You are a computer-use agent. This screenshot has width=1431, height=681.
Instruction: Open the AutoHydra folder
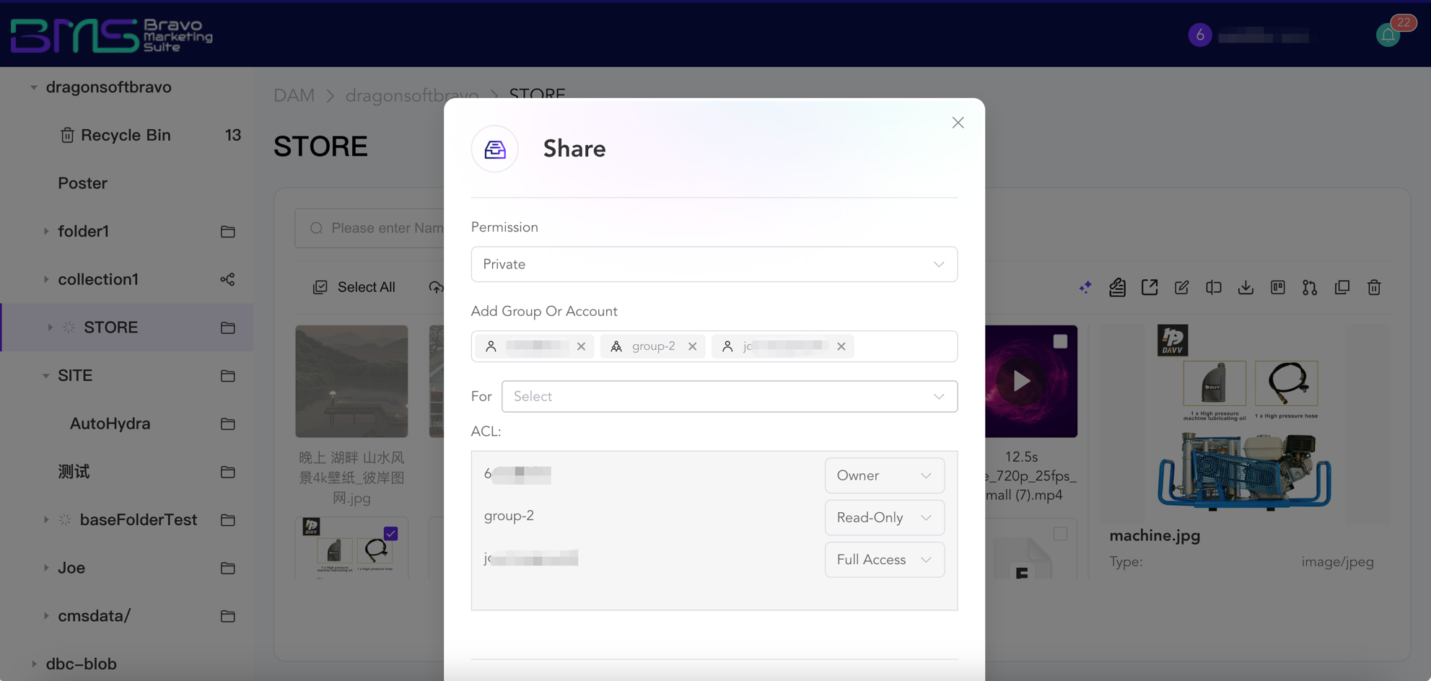pos(110,423)
